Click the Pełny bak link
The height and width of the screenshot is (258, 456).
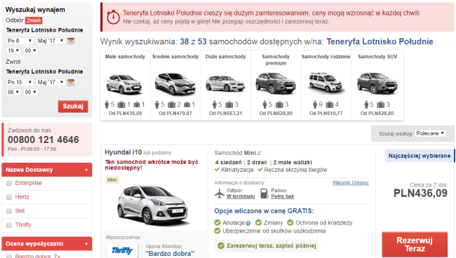[x=283, y=196]
